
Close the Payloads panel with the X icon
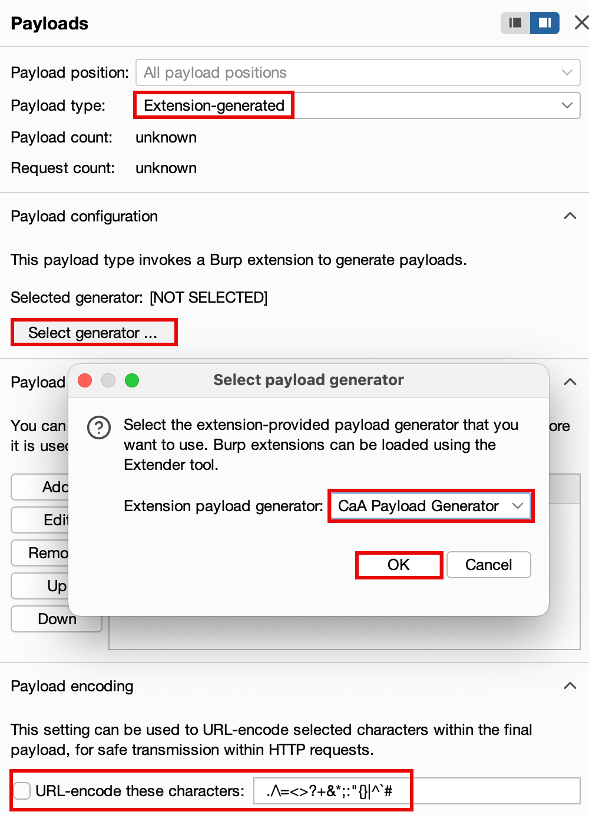581,23
